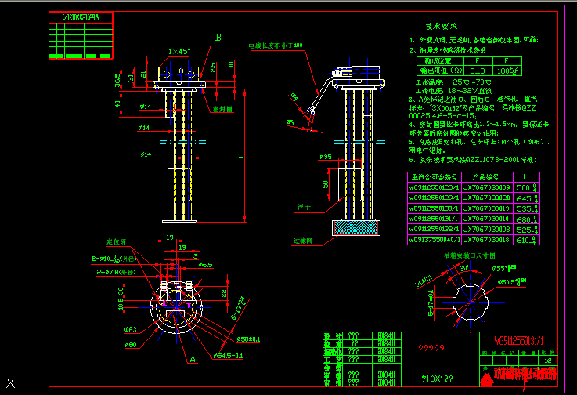Click the 36.5 vertical dimension text
Viewport: 577px width, 395px height.
(117, 81)
